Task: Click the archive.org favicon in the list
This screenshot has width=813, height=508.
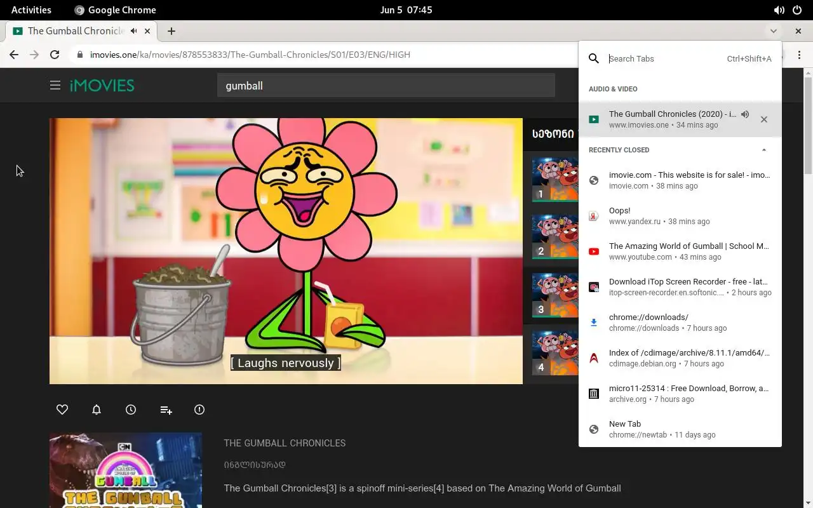Action: [594, 394]
